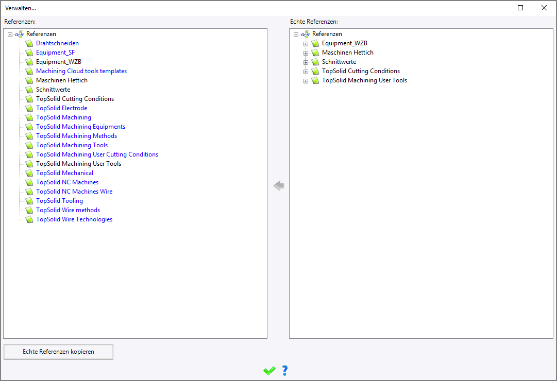Click folder icon beside TopSolid NC Machines, left tree
The width and height of the screenshot is (557, 381).
(29, 182)
